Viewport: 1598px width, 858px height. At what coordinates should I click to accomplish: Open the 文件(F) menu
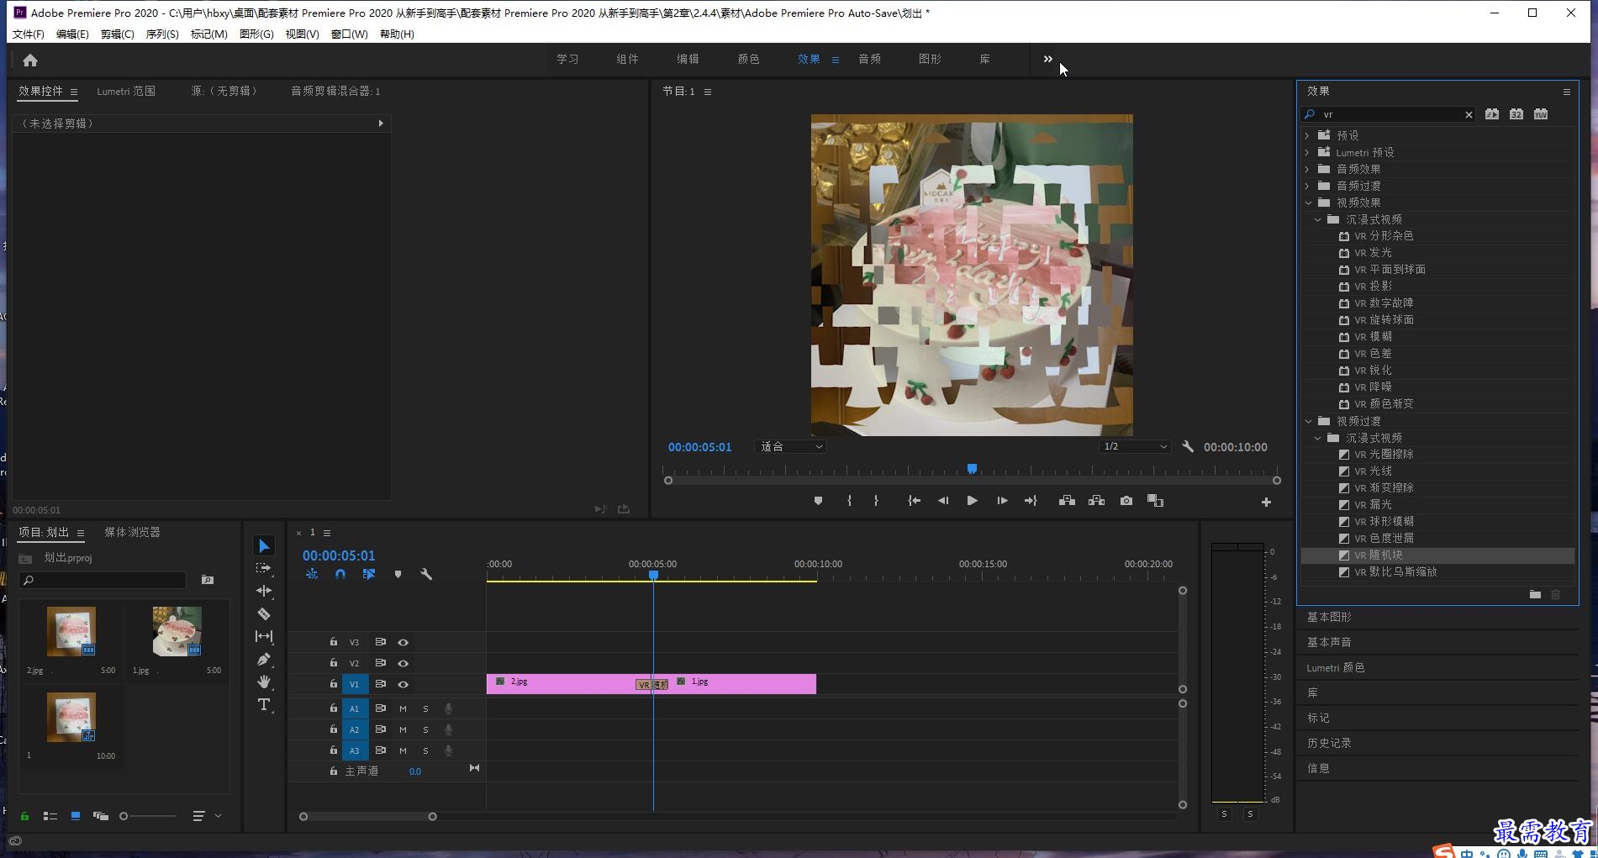tap(28, 34)
